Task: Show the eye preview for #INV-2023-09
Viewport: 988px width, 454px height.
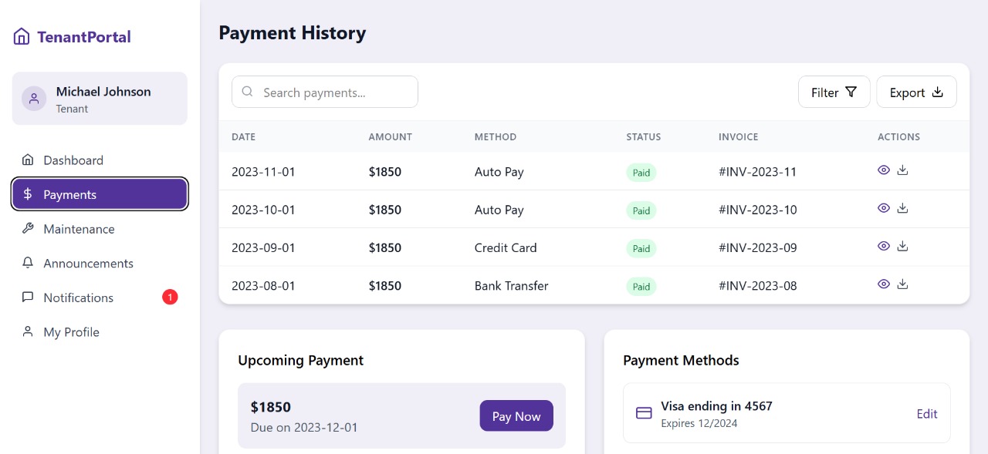Action: (x=884, y=245)
